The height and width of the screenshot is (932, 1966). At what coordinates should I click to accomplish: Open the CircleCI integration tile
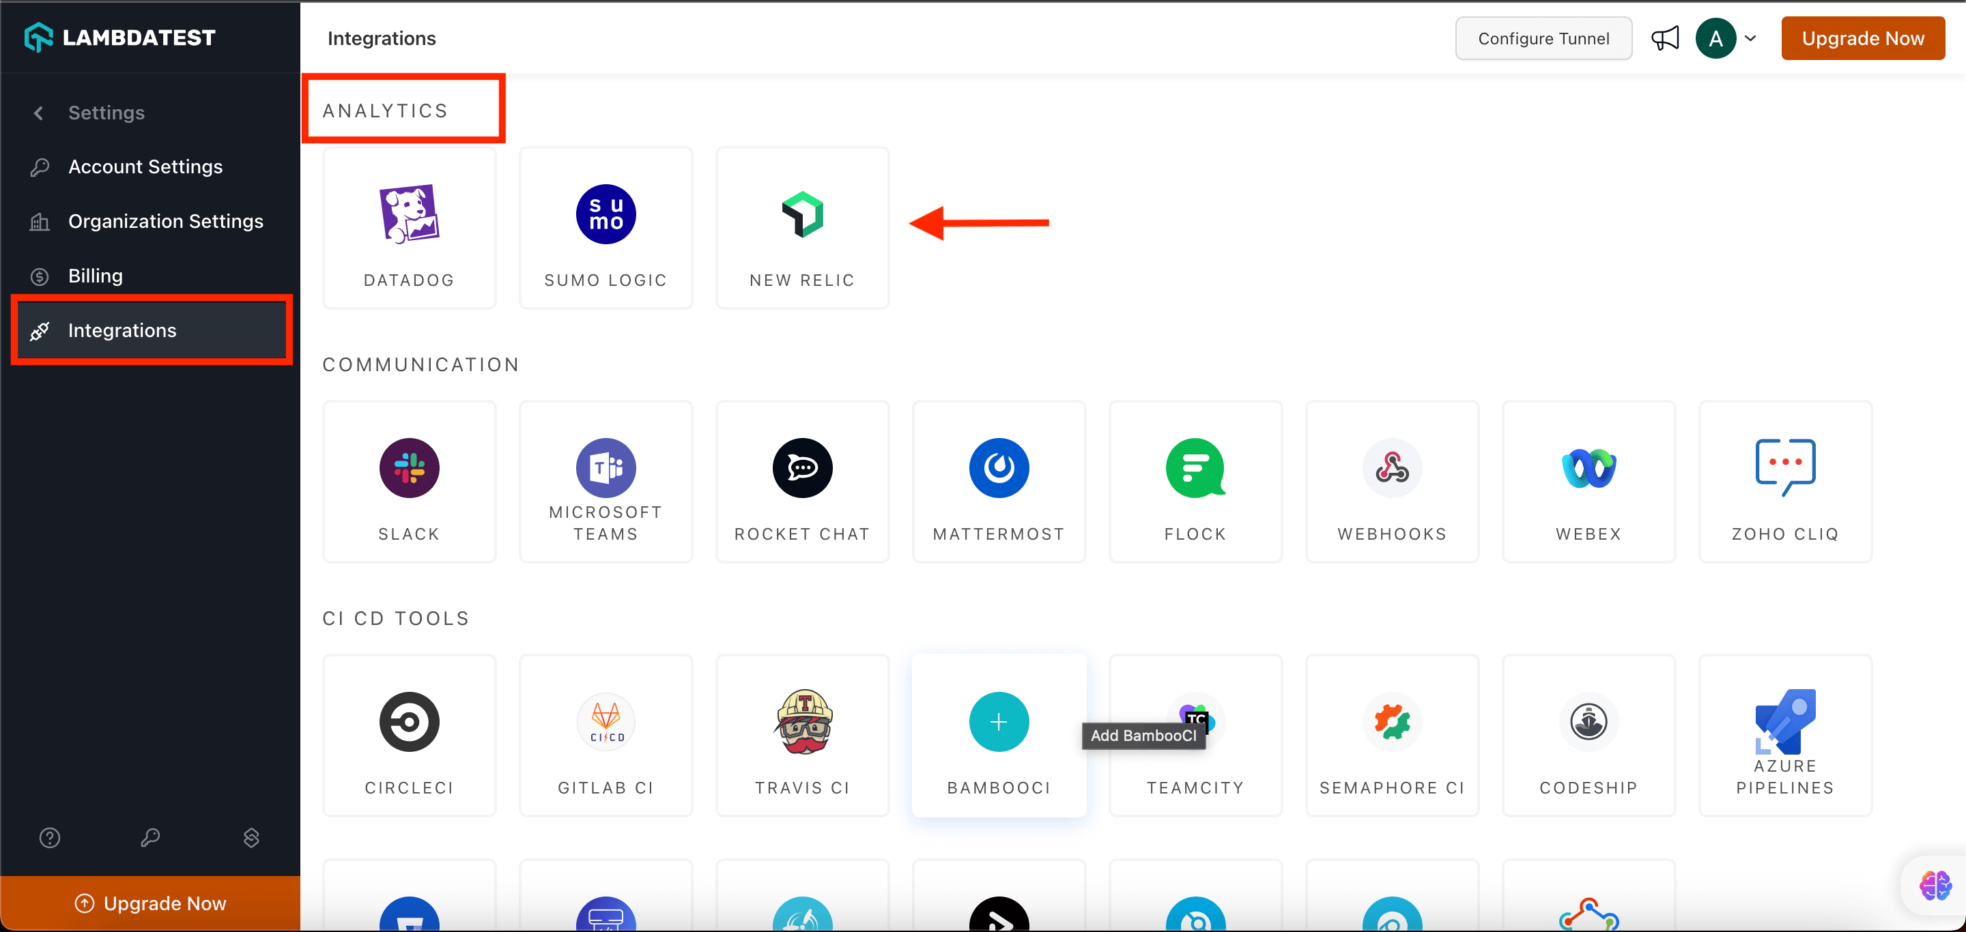coord(409,736)
